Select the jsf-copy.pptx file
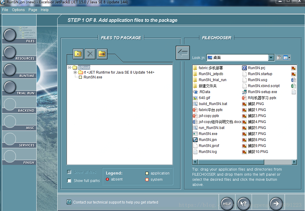 pyautogui.click(x=206, y=116)
